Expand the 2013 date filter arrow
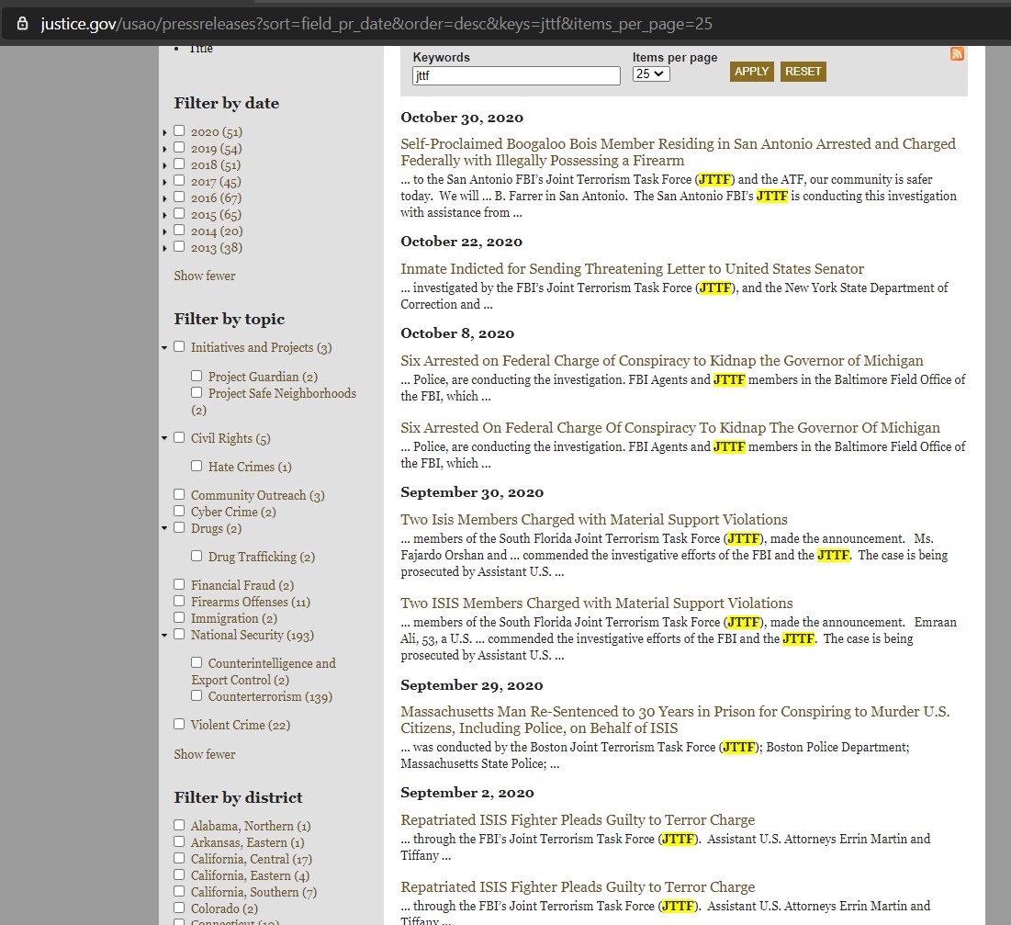This screenshot has height=925, width=1011. (165, 248)
